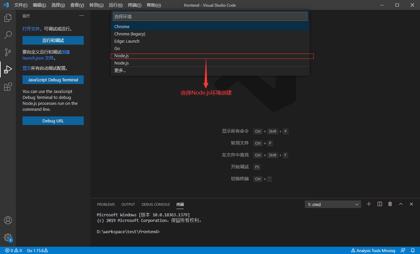Choose the Chrome environment
The height and width of the screenshot is (254, 420).
tap(210, 26)
